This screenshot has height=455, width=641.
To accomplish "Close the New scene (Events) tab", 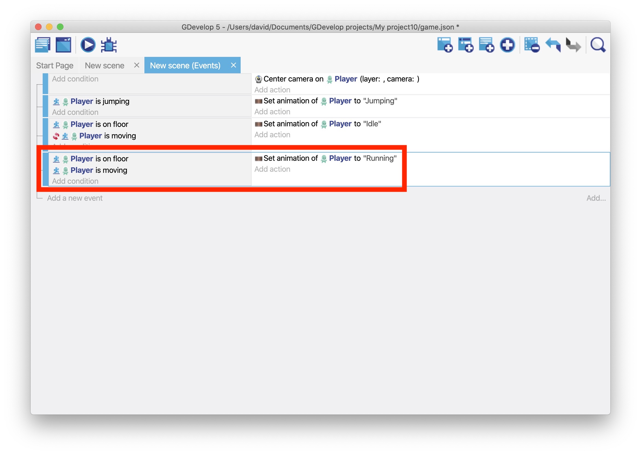I will [x=233, y=65].
